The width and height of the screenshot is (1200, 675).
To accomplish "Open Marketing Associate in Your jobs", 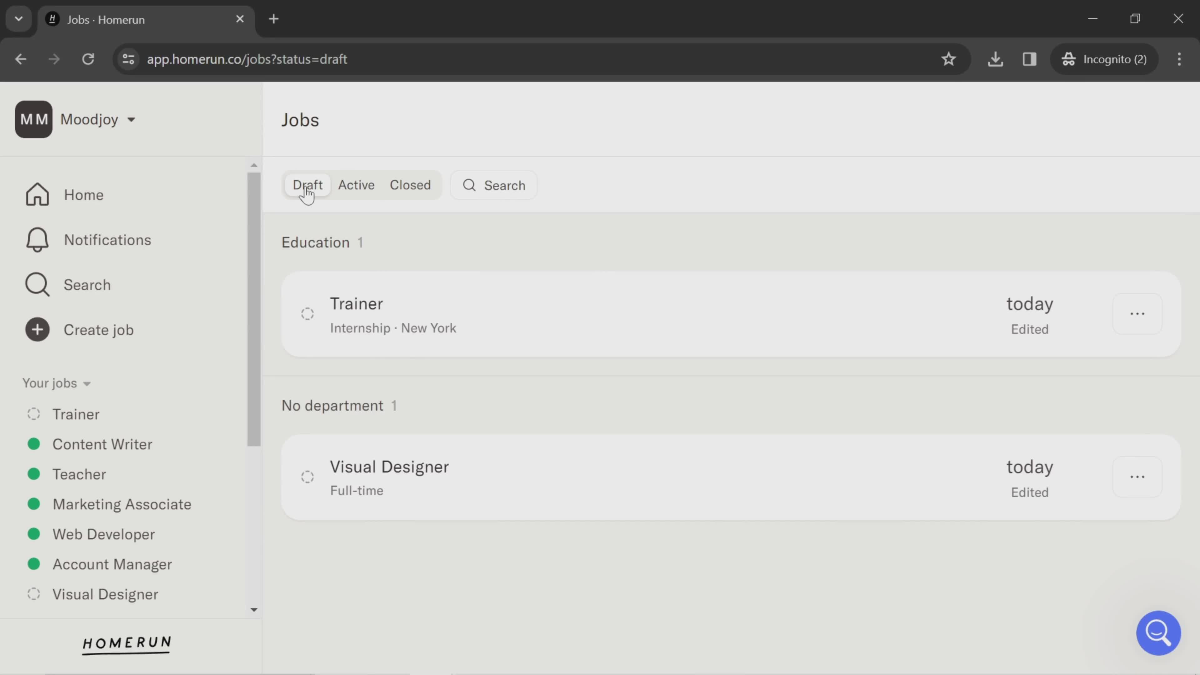I will coord(122,504).
